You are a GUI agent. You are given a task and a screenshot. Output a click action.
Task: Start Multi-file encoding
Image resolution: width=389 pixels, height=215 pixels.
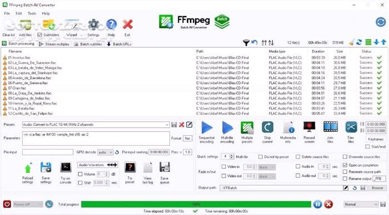coord(227,127)
